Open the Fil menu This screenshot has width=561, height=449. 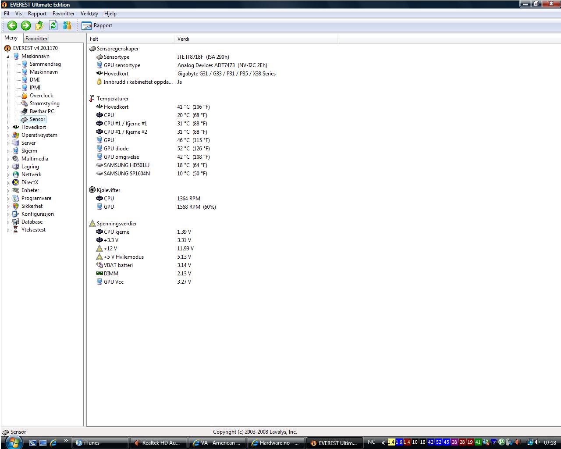tap(7, 14)
